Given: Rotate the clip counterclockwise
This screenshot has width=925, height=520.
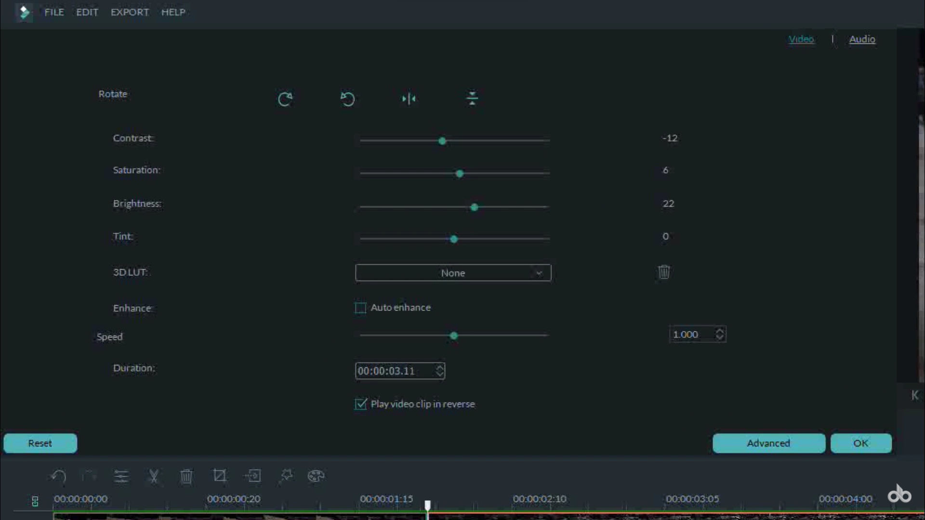Looking at the screenshot, I should 347,99.
